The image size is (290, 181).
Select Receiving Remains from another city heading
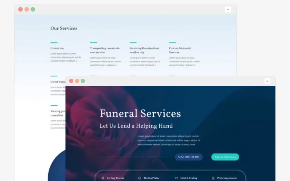tap(144, 50)
